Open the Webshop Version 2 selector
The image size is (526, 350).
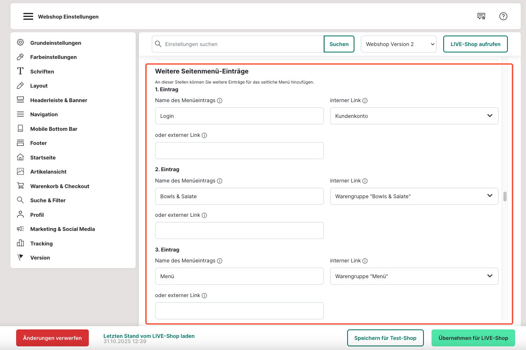click(398, 44)
